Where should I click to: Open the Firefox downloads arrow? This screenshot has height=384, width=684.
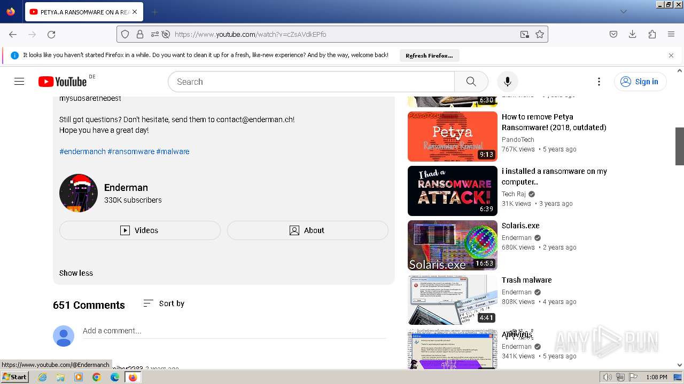click(633, 34)
